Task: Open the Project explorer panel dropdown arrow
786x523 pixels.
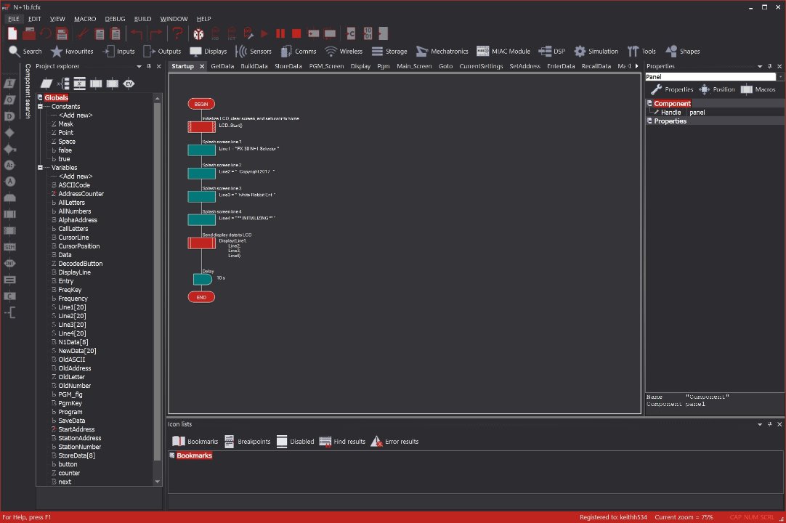Action: (139, 66)
